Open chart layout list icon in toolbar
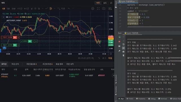Image resolution: width=181 pixels, height=102 pixels. 110,8
